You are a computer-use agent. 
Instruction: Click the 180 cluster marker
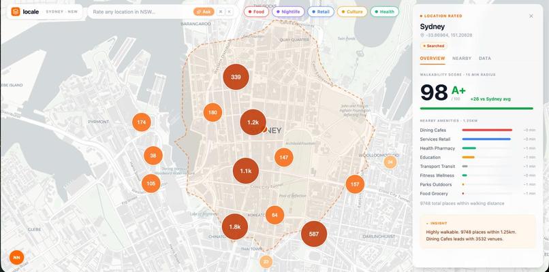coord(213,113)
